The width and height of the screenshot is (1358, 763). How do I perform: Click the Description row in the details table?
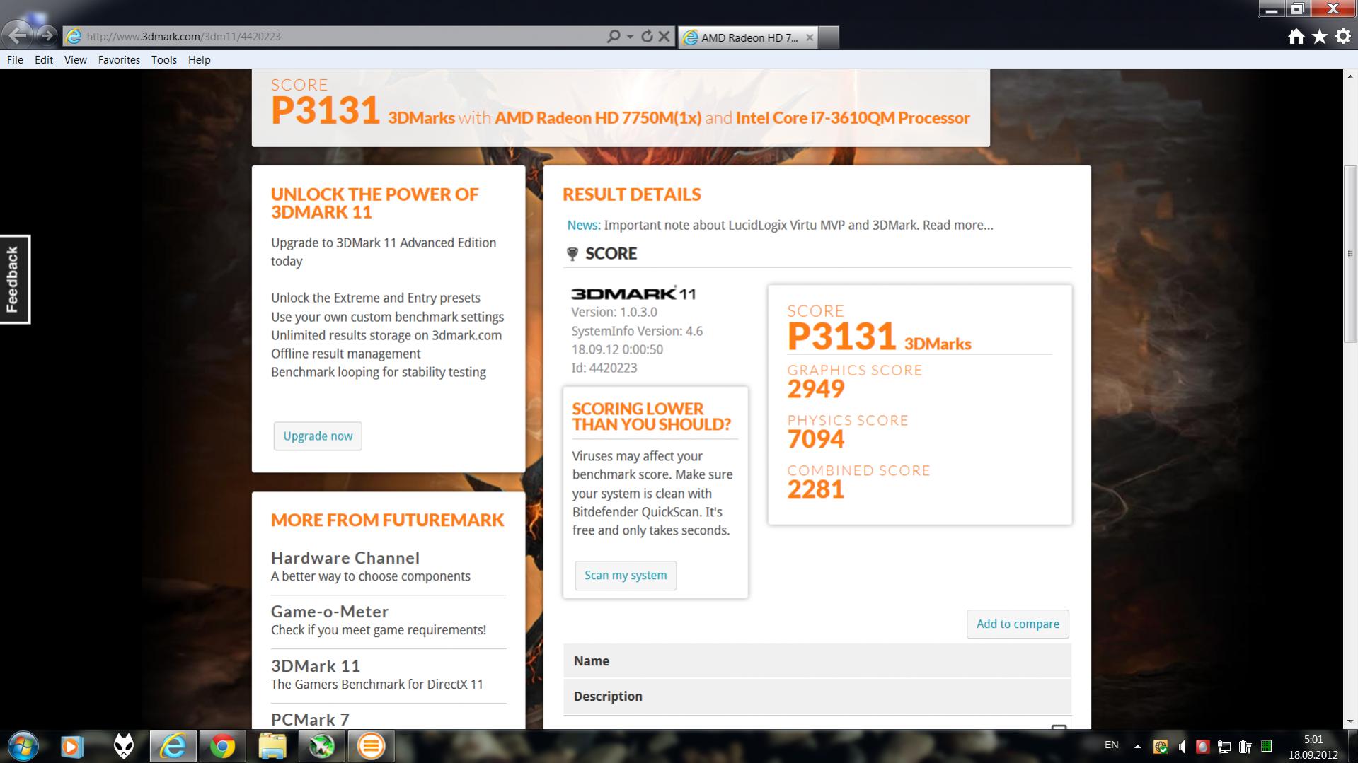click(x=817, y=697)
